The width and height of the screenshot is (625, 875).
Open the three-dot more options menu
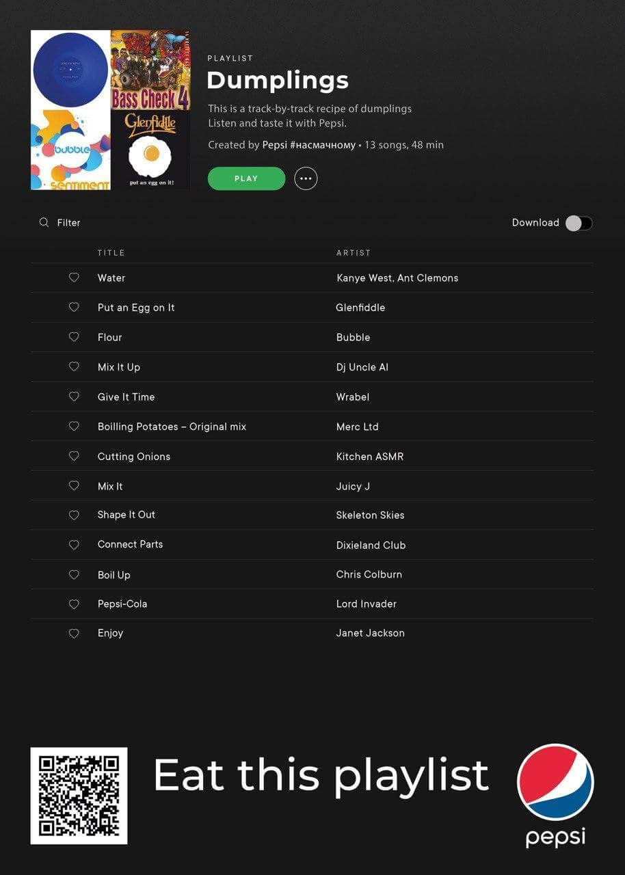click(306, 178)
